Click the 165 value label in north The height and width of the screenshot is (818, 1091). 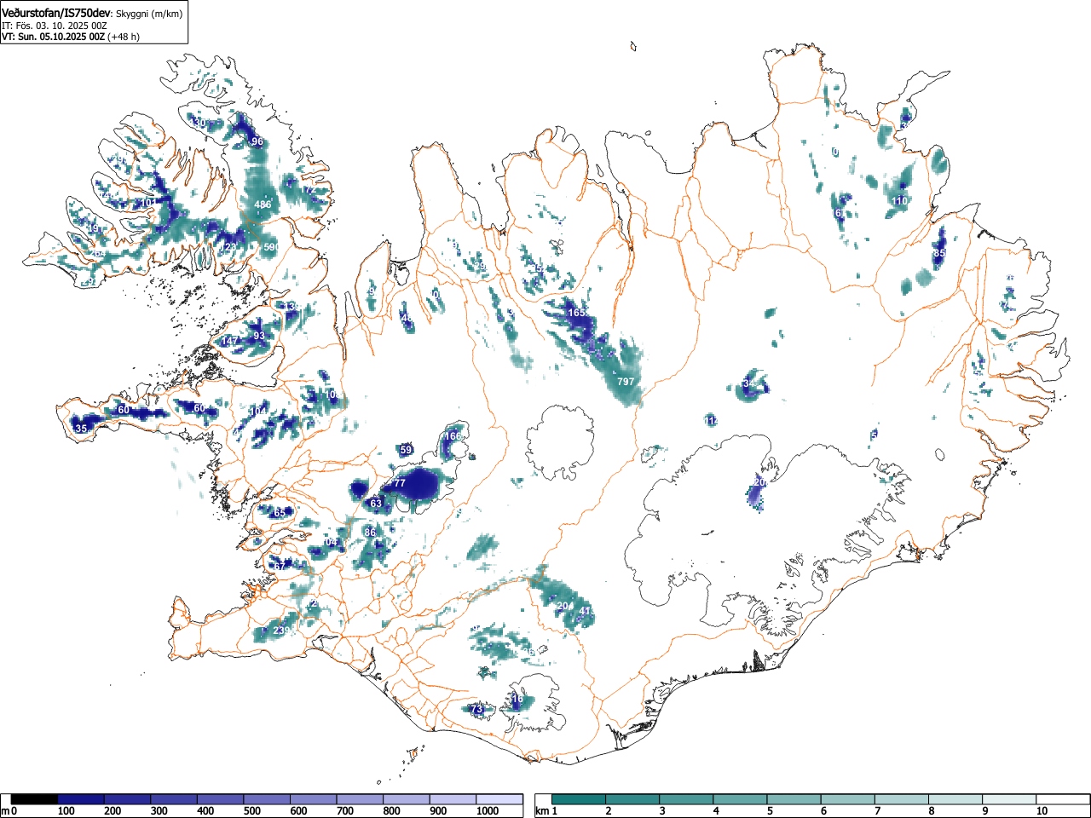pyautogui.click(x=577, y=313)
